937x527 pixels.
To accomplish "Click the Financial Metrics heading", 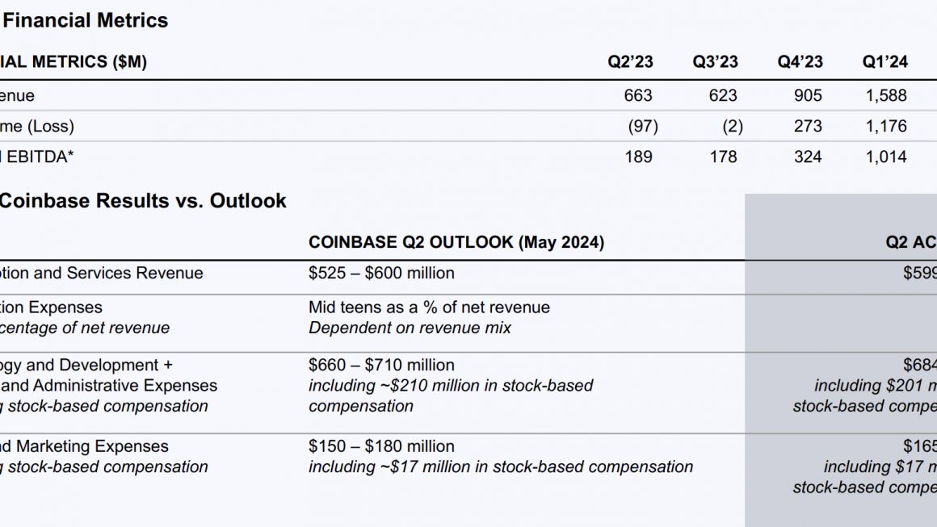I will click(x=85, y=21).
